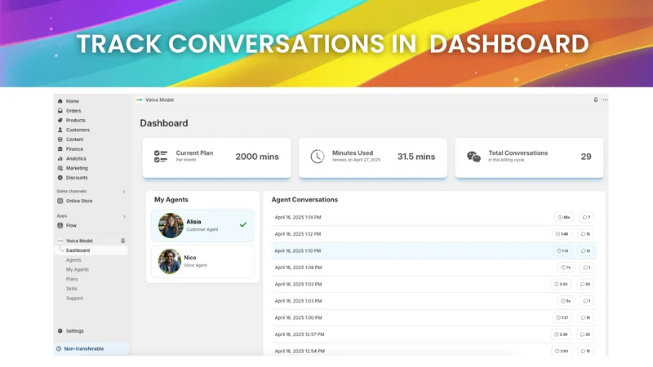Open Settings at sidebar bottom
The width and height of the screenshot is (653, 367).
coord(74,331)
